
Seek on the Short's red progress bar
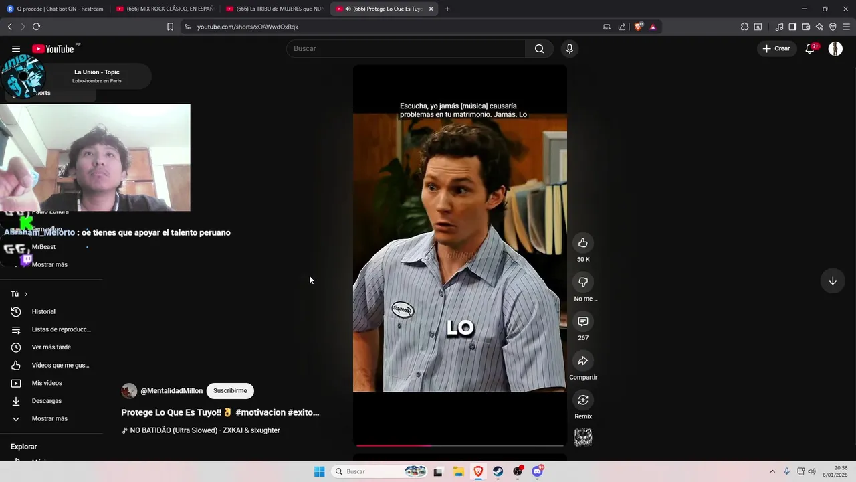click(x=460, y=445)
